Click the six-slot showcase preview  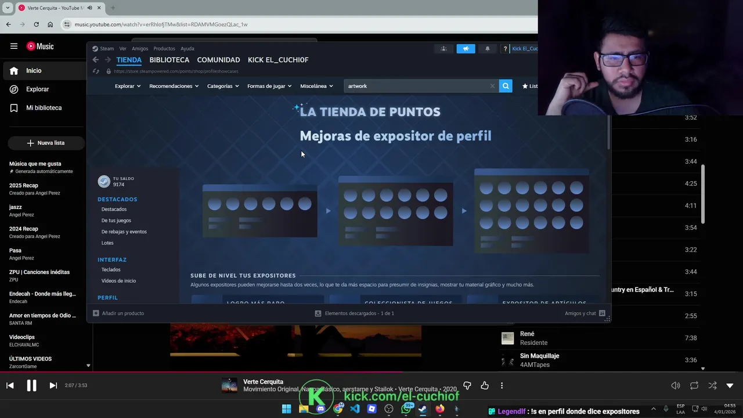pyautogui.click(x=259, y=211)
